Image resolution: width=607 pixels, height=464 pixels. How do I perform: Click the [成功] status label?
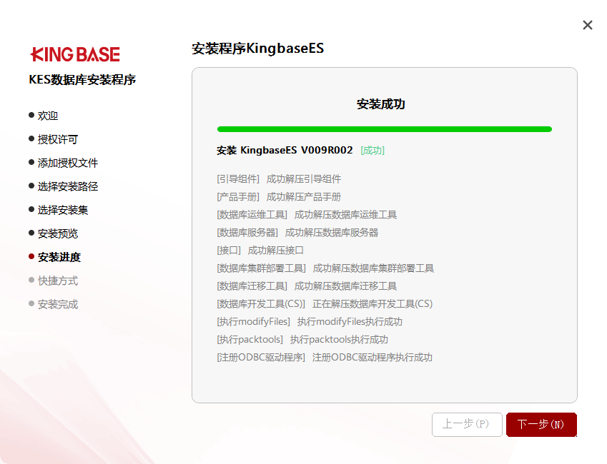pos(372,150)
